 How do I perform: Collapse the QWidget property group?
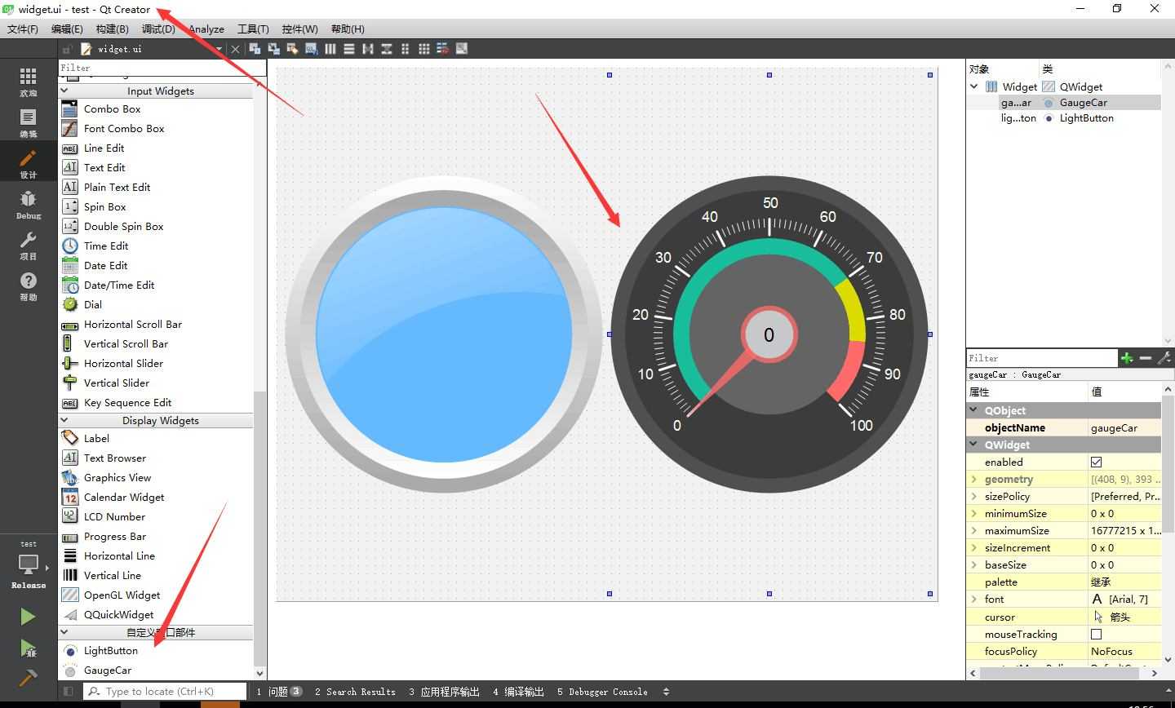pos(973,445)
